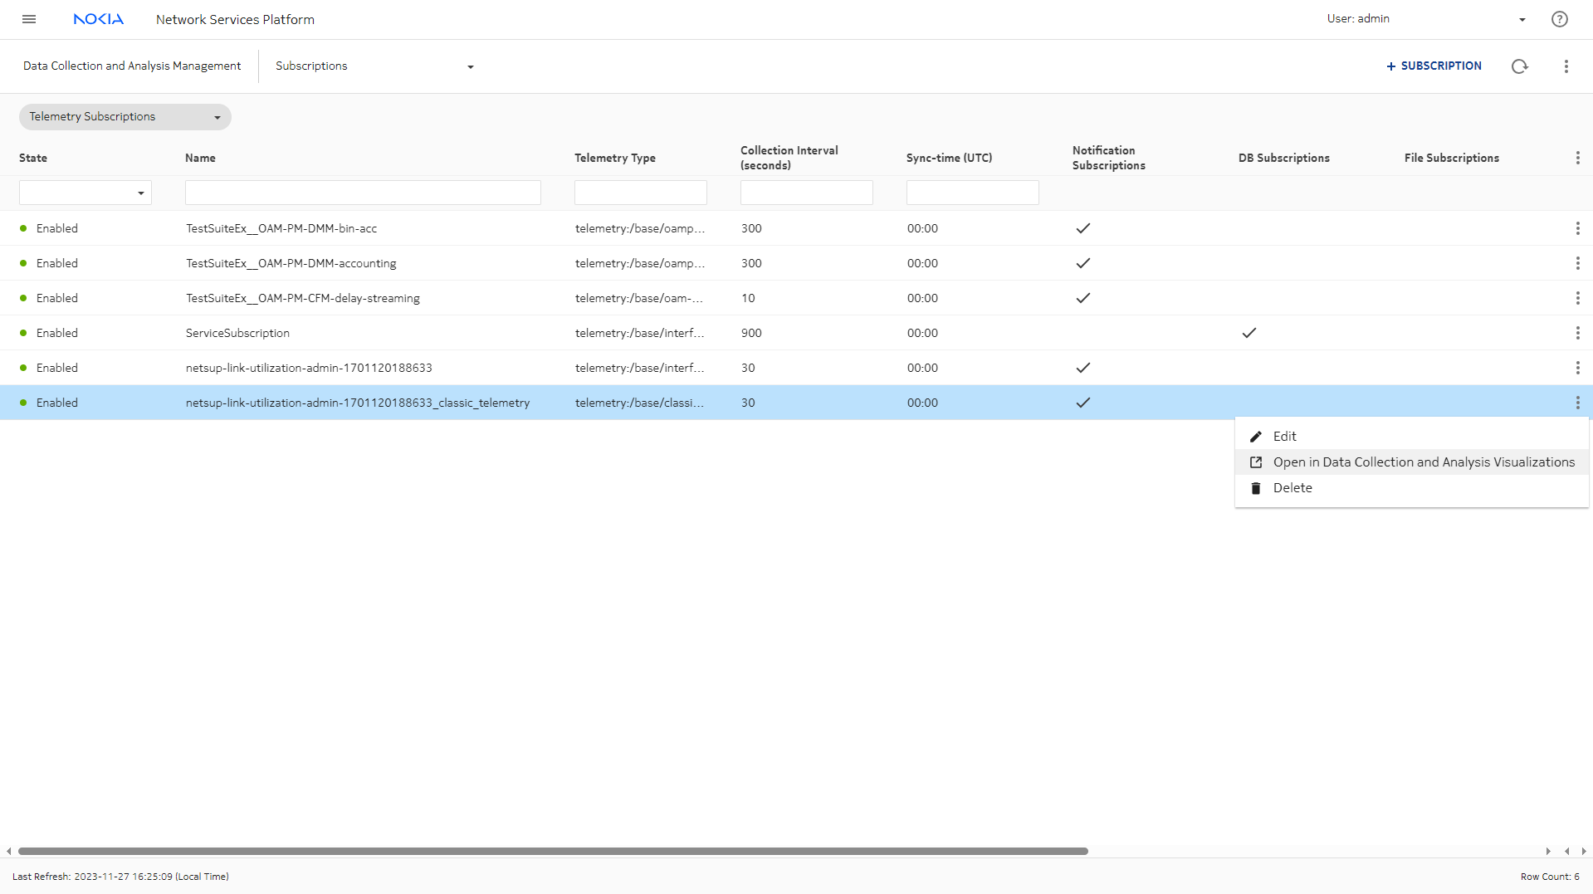The image size is (1593, 894).
Task: Click the Nokia logo
Action: pyautogui.click(x=98, y=19)
